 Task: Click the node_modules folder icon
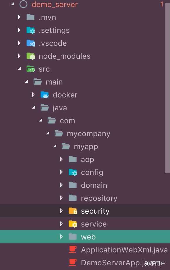click(x=31, y=56)
